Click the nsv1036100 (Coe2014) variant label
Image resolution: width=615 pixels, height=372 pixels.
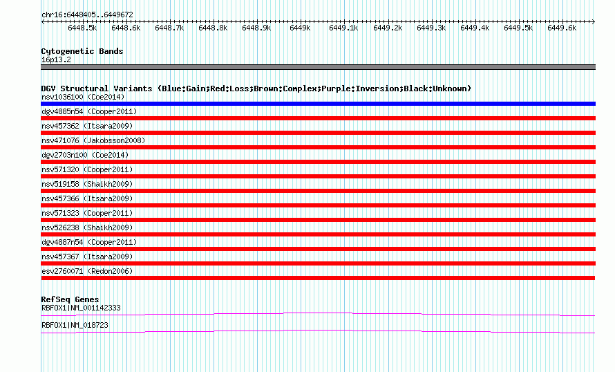point(83,97)
